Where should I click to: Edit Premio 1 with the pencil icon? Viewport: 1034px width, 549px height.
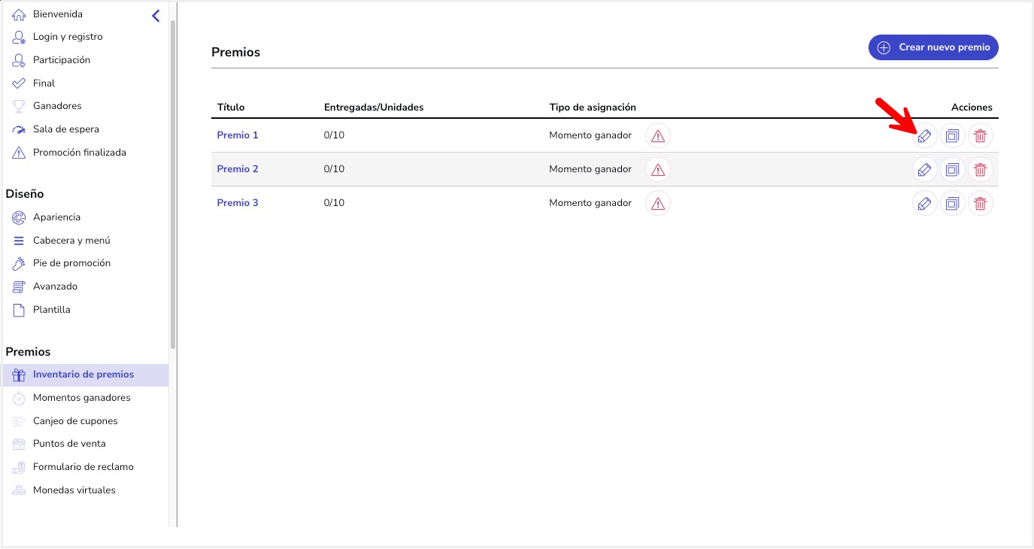click(925, 136)
